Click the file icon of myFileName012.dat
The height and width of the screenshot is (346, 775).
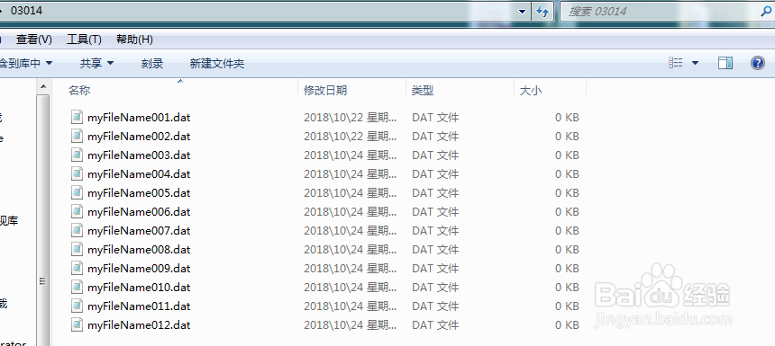point(77,325)
